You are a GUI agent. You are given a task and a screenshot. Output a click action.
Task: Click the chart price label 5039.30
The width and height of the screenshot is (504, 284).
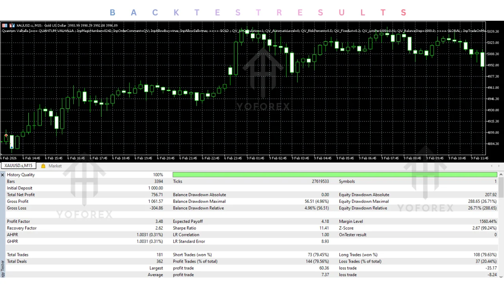(x=494, y=31)
